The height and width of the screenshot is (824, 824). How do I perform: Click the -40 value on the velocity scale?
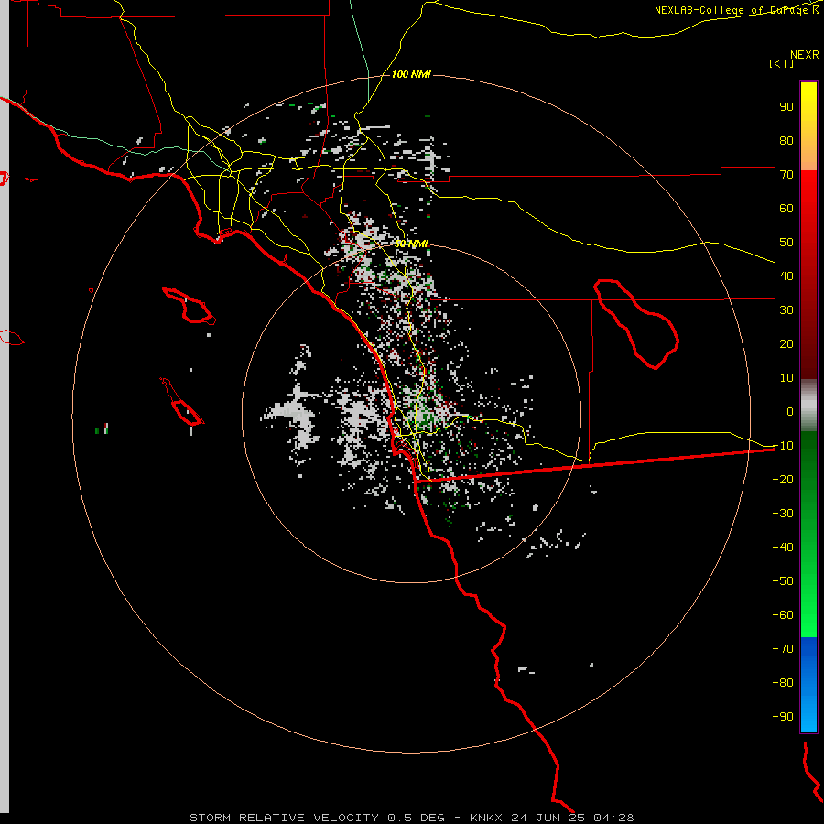click(x=783, y=548)
